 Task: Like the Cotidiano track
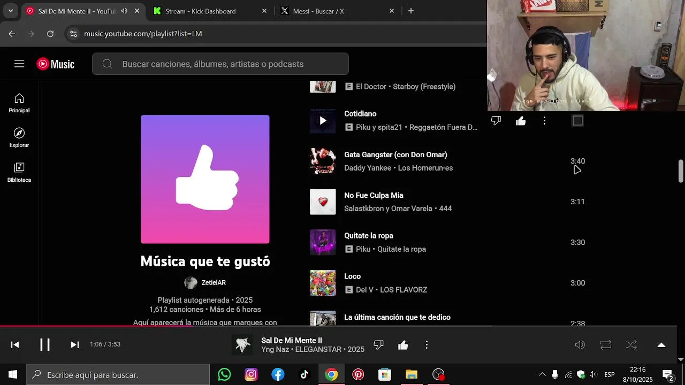[x=521, y=121]
